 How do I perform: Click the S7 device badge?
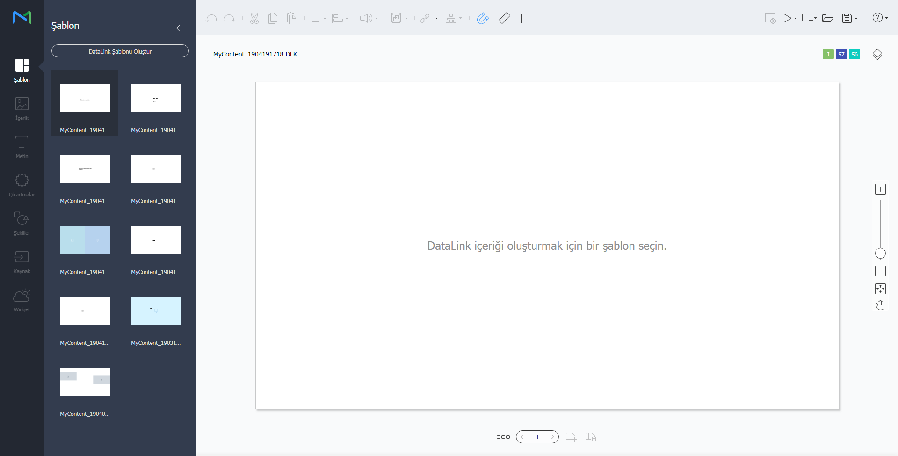[841, 55]
